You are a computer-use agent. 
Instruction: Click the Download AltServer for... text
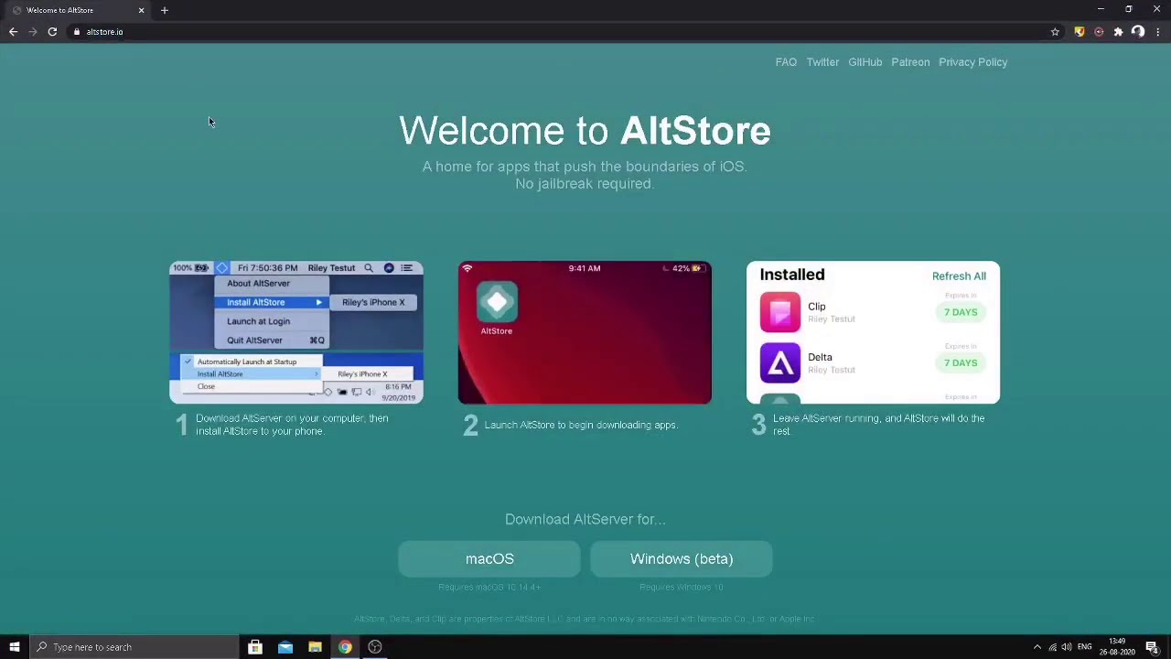(585, 519)
